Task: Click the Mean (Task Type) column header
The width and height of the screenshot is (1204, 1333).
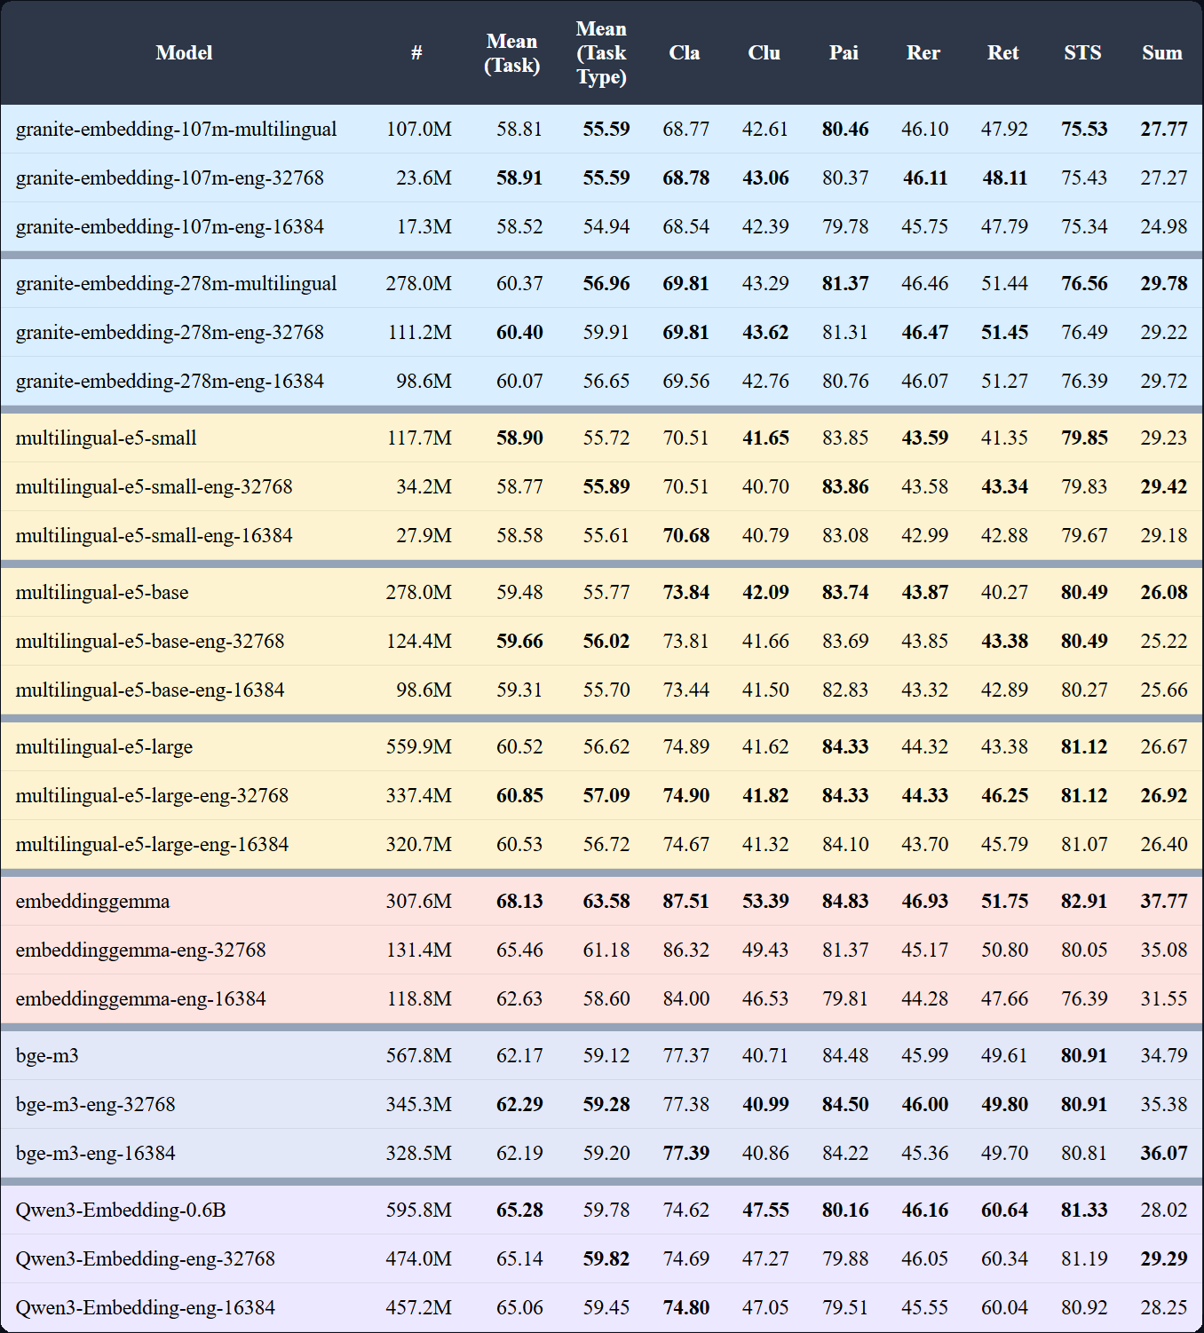Action: [601, 53]
